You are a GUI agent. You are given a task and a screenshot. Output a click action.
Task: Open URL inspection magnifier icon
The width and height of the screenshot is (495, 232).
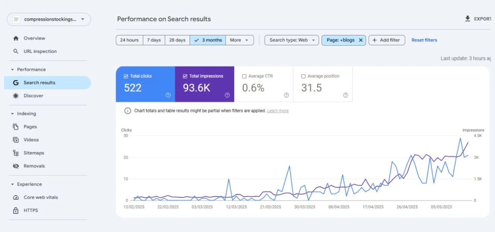click(x=16, y=51)
